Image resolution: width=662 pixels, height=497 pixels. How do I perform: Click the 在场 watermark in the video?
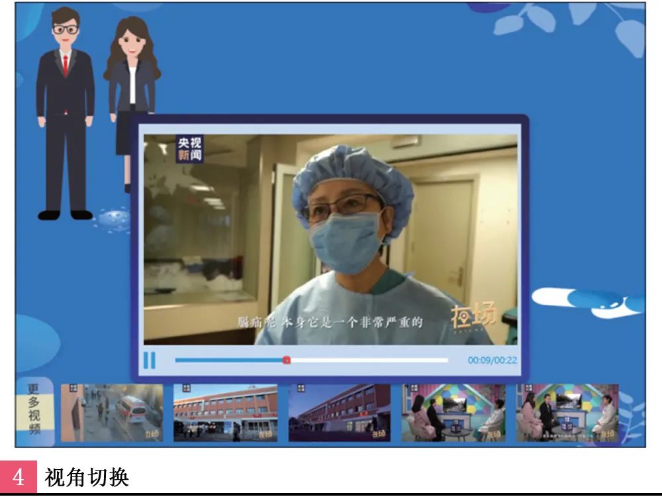click(473, 316)
